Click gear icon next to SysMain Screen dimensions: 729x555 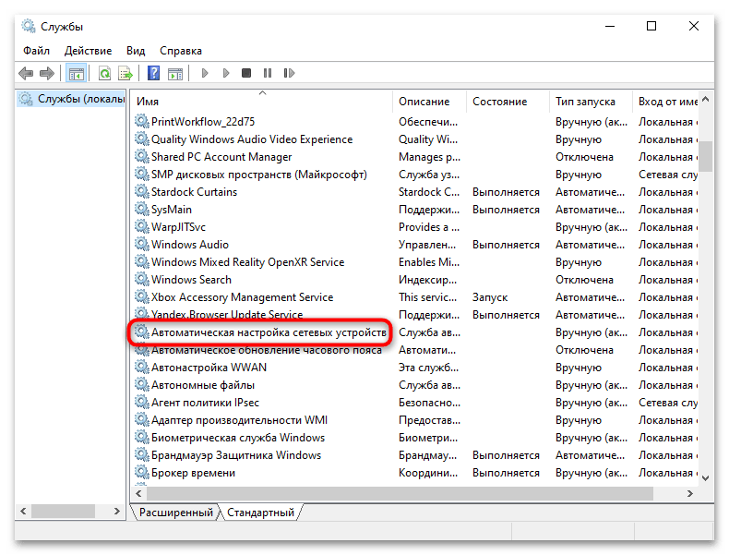141,209
